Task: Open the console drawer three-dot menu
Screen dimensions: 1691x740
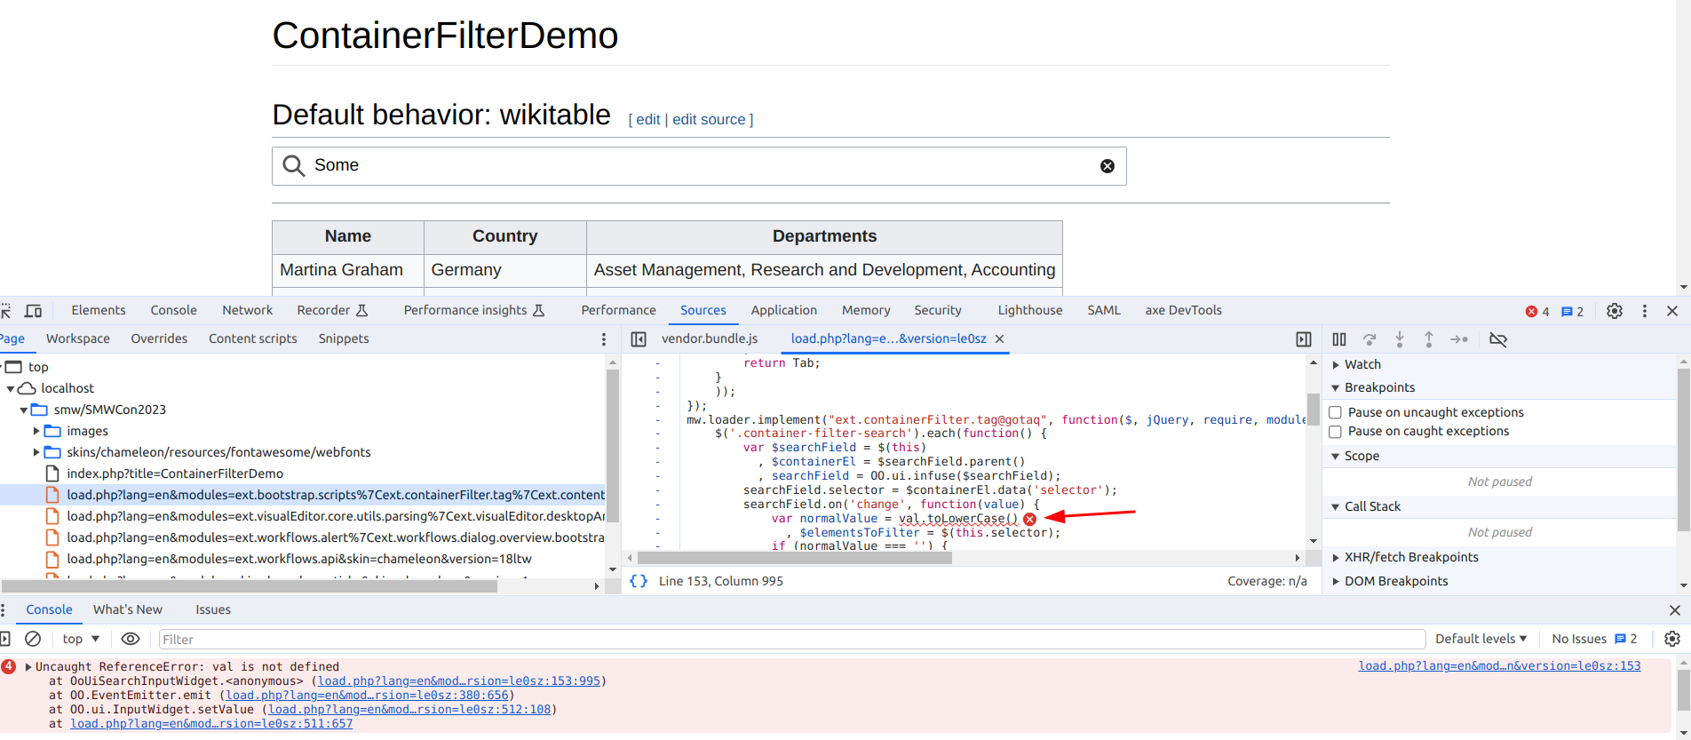Action: tap(4, 610)
